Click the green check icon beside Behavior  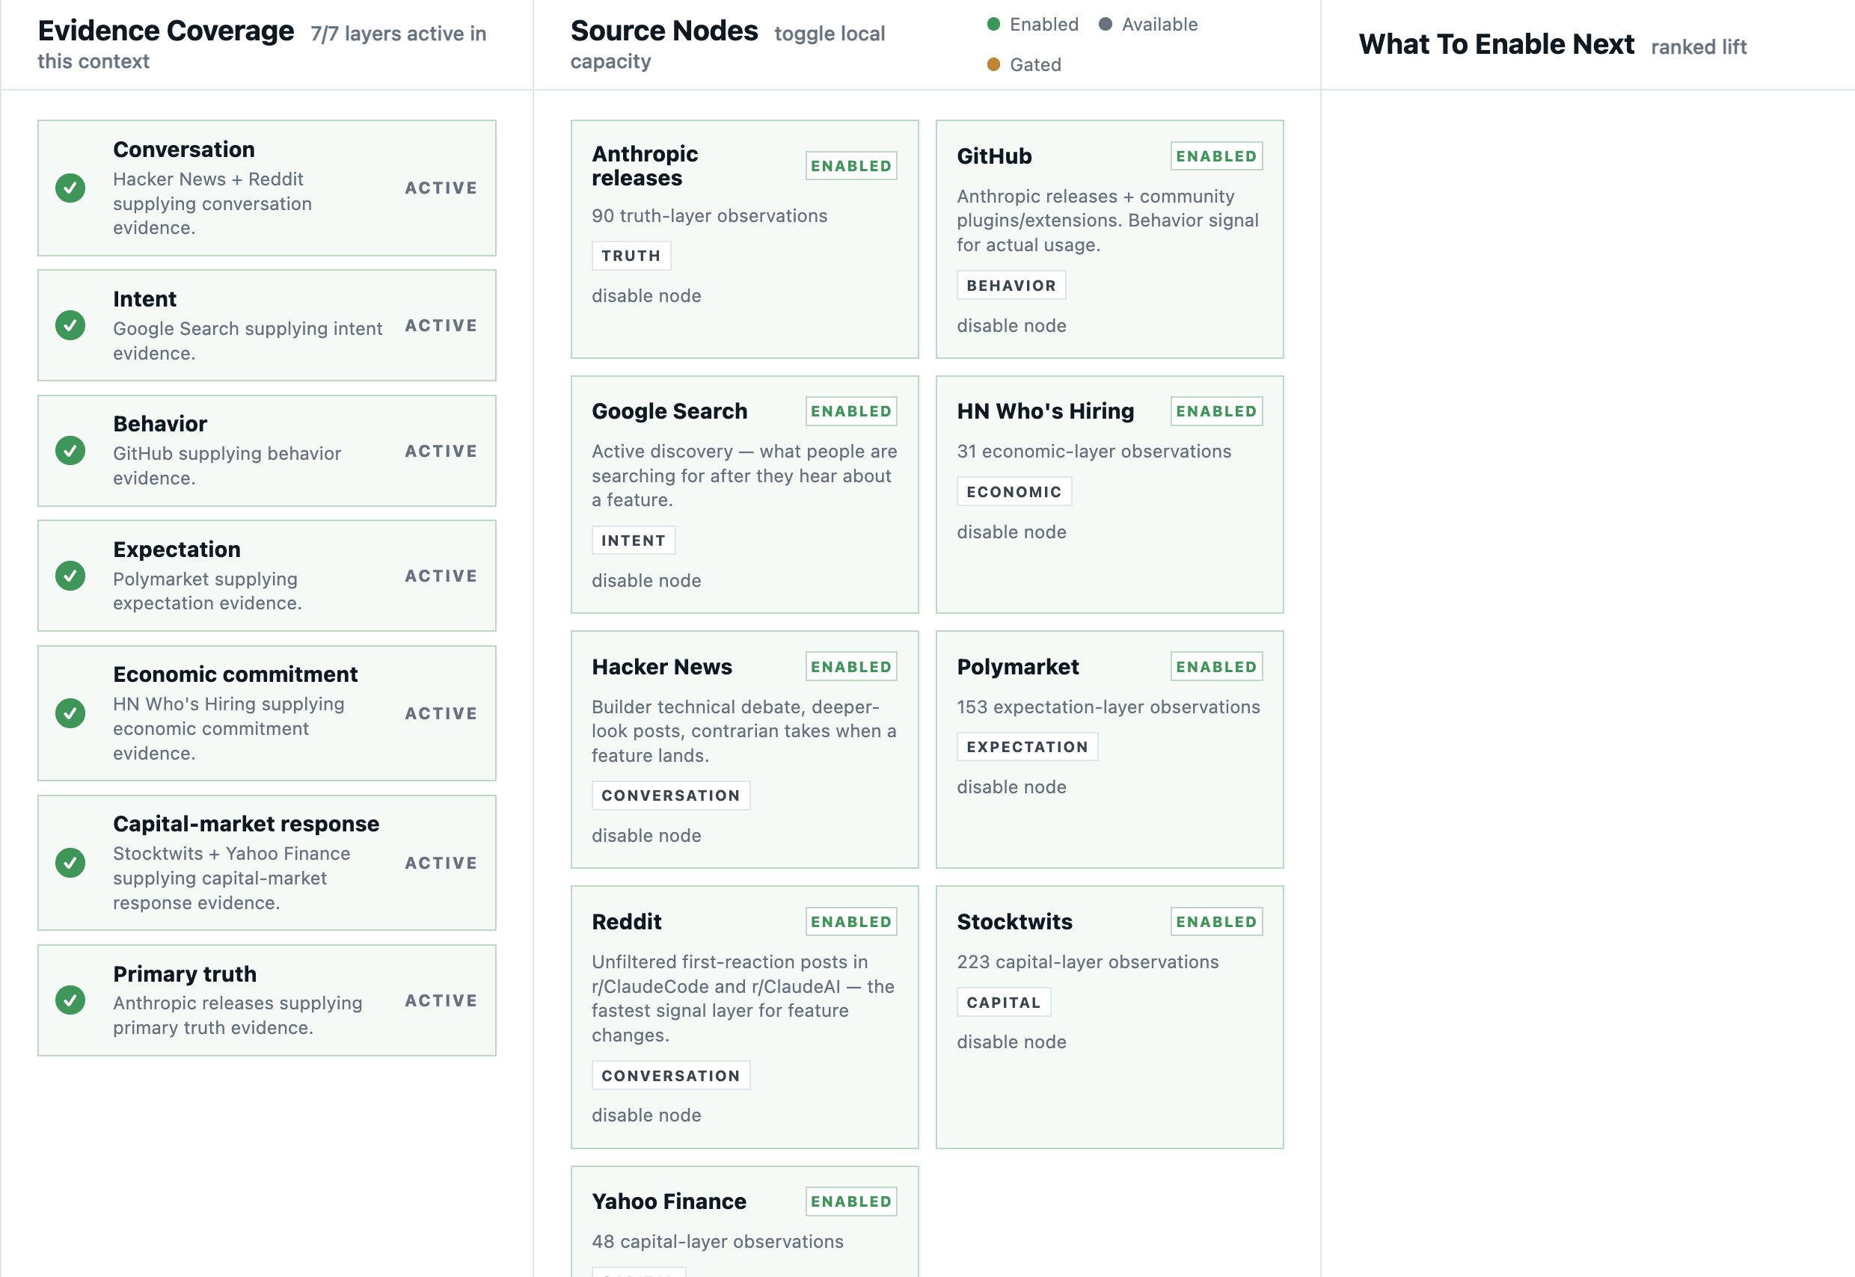70,451
